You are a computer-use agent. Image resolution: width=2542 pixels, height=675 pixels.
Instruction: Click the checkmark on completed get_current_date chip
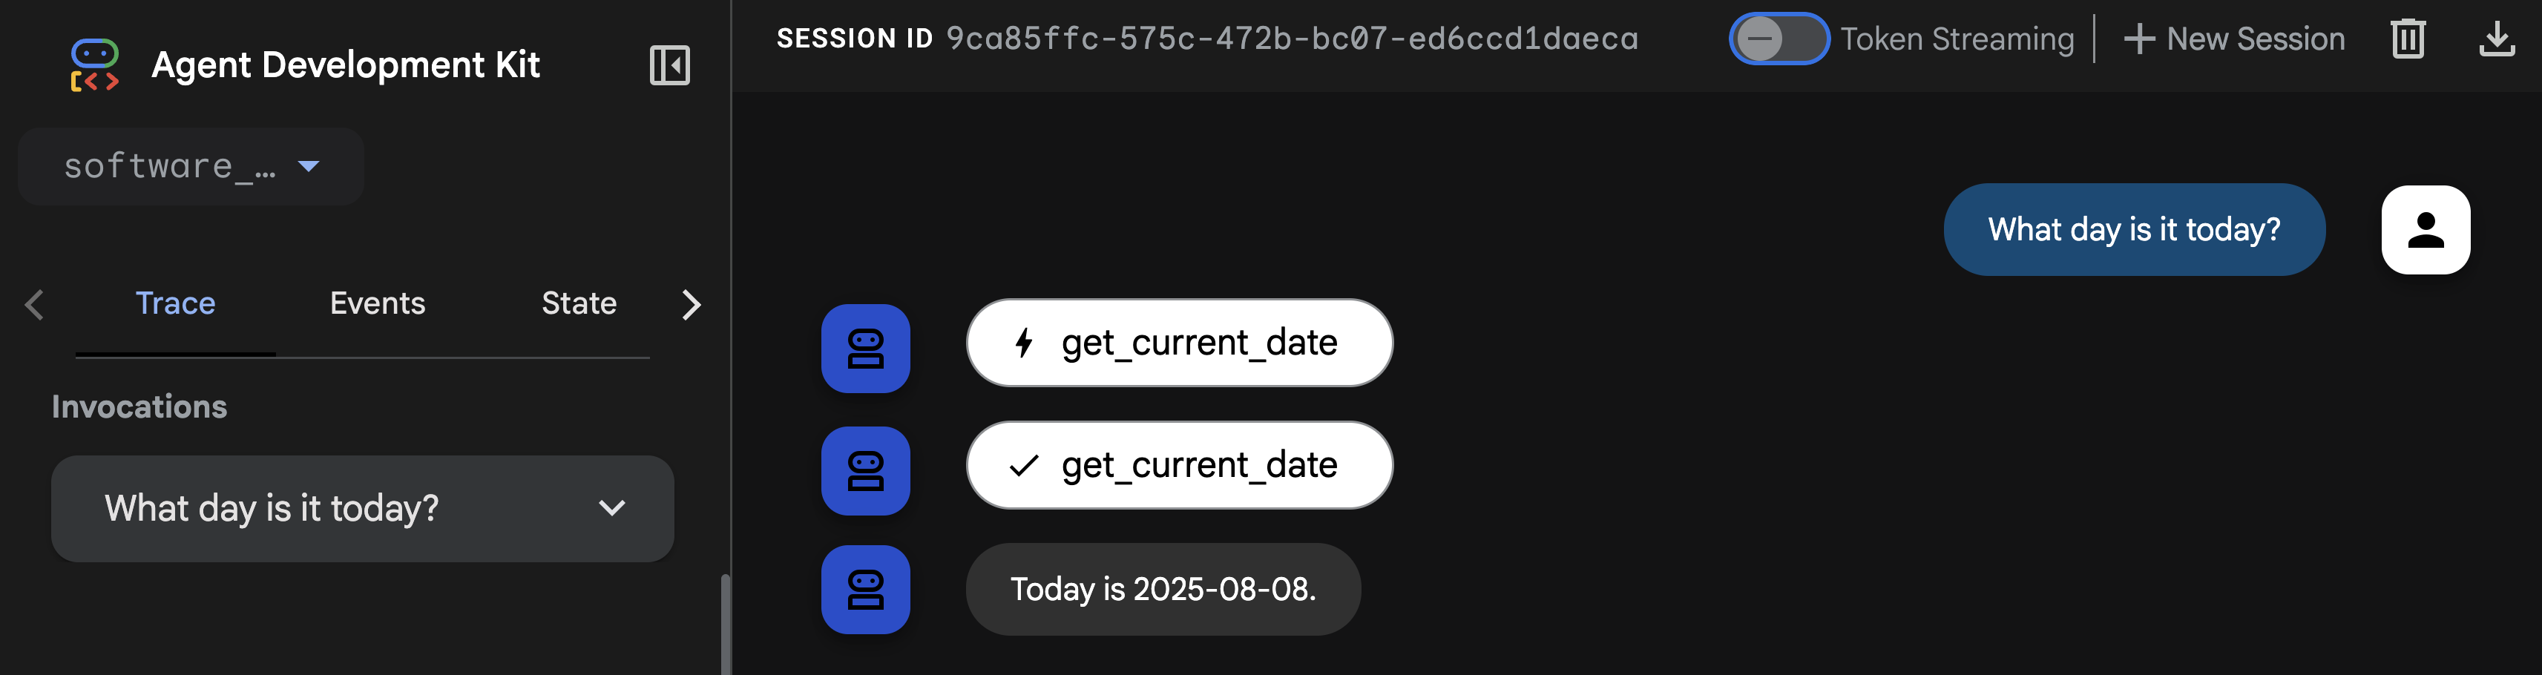[1025, 465]
